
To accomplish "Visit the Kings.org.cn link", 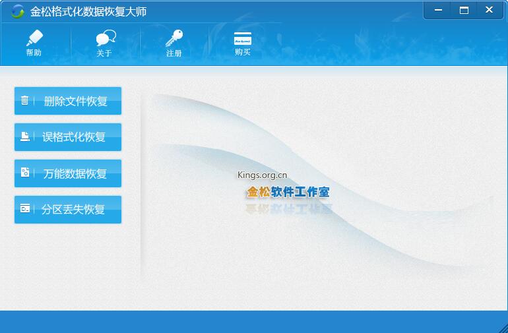I will (262, 175).
